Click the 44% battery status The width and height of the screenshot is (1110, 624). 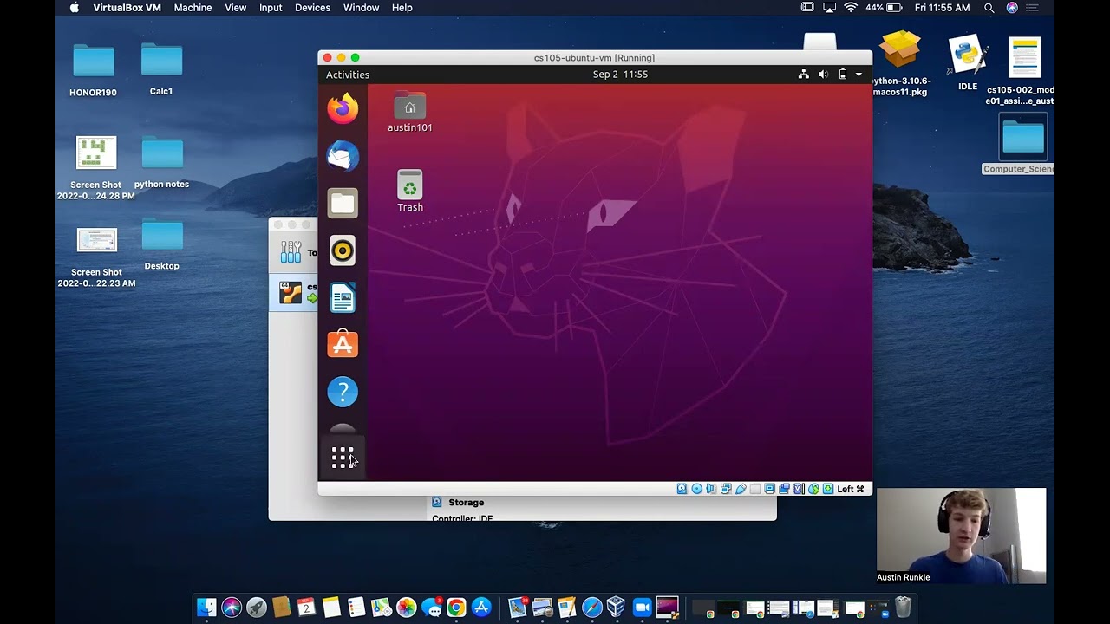885,8
